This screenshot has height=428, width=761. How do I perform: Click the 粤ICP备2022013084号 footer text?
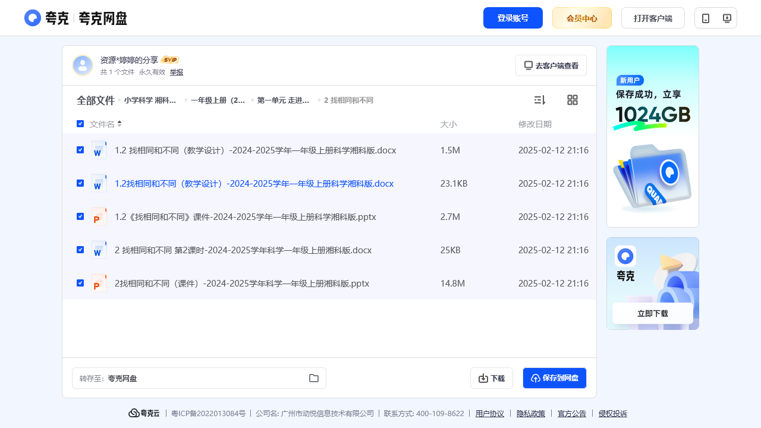point(209,414)
